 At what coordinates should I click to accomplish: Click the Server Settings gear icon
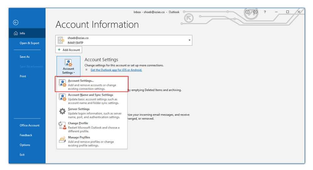click(63, 111)
